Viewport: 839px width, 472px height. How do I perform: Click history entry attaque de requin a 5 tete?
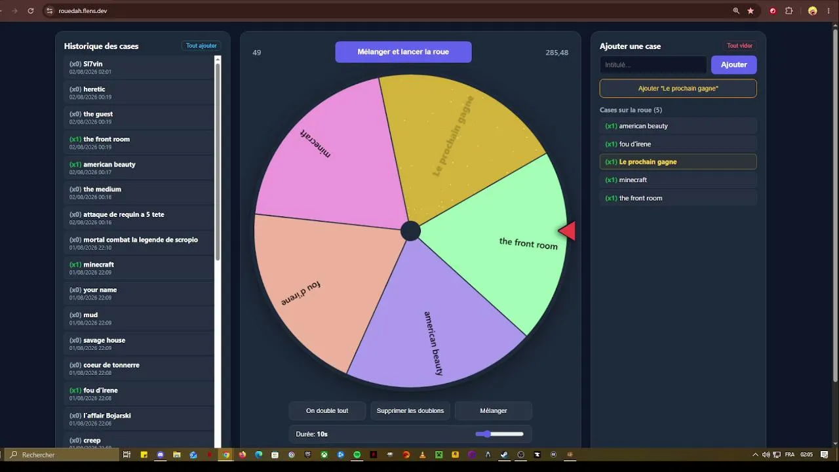[139, 218]
